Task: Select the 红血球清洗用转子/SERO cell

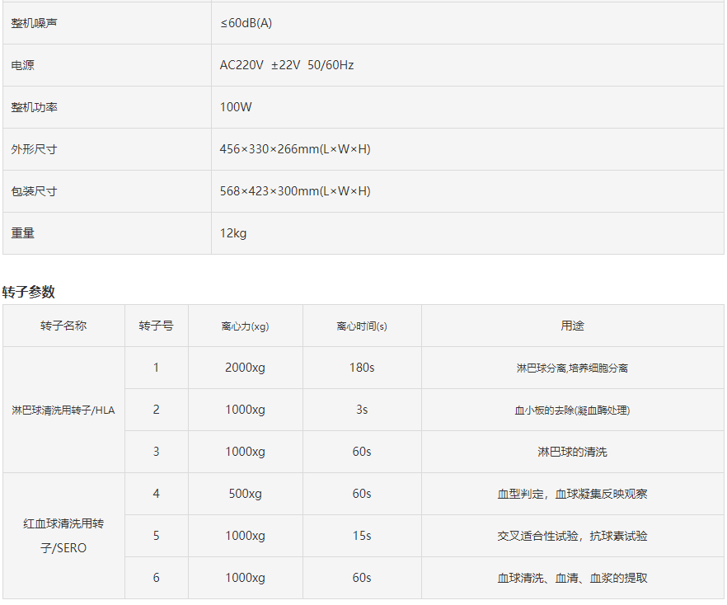Action: (63, 536)
